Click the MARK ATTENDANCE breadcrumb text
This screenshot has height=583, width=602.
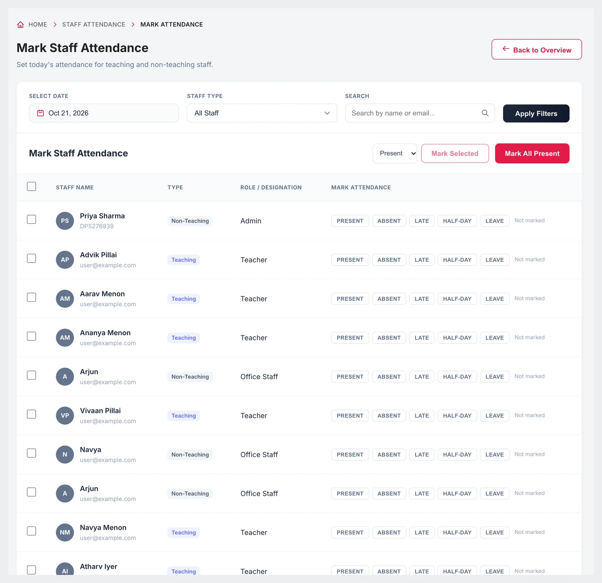(172, 24)
